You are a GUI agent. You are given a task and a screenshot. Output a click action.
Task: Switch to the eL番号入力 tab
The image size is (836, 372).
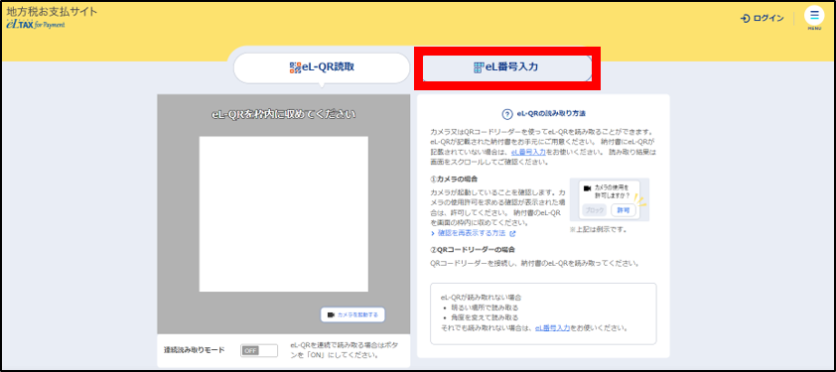tap(507, 67)
